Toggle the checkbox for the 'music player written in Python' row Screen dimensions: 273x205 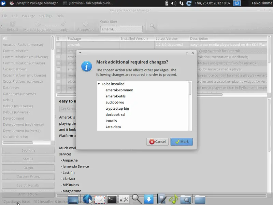click(x=59, y=87)
